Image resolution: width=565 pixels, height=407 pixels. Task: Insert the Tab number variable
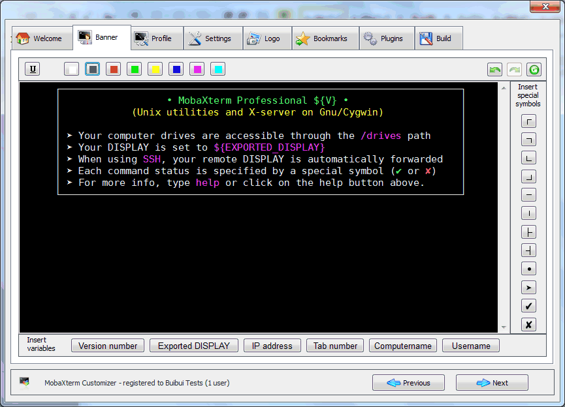335,346
